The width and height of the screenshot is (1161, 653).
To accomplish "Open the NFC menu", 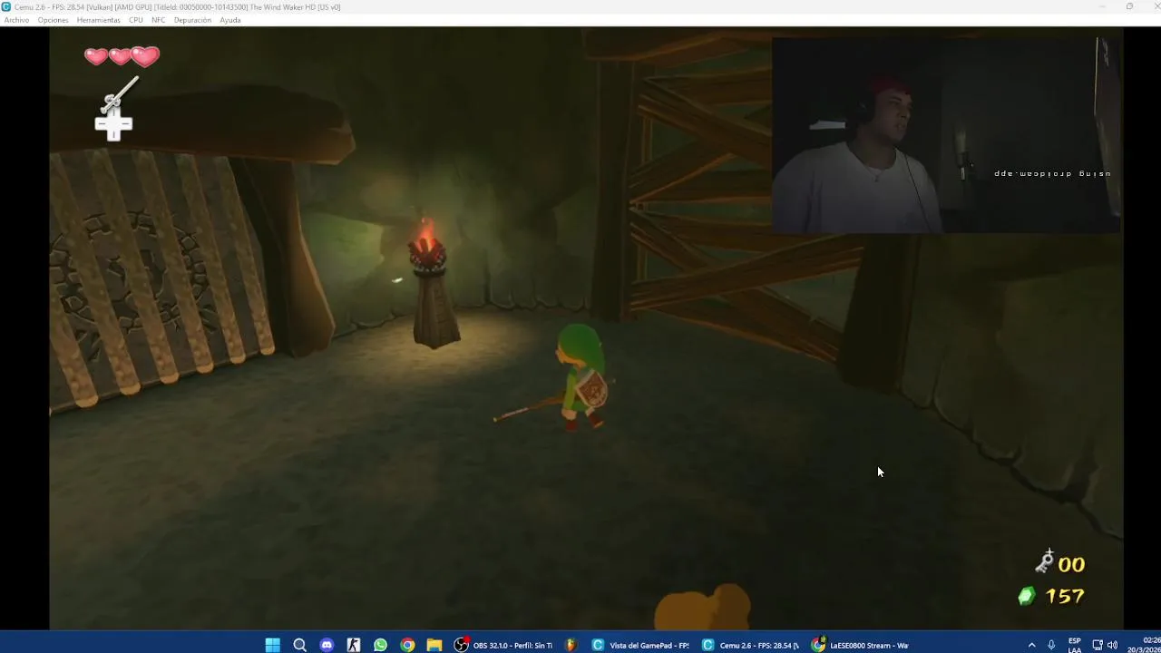I will point(159,20).
